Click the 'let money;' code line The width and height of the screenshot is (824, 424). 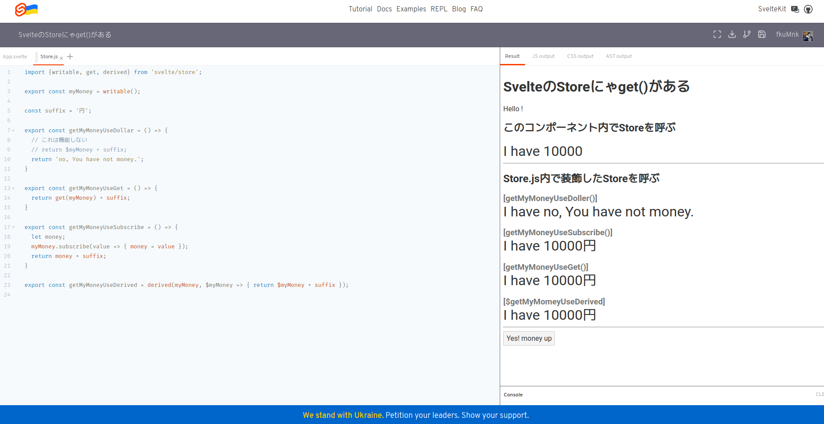[48, 237]
